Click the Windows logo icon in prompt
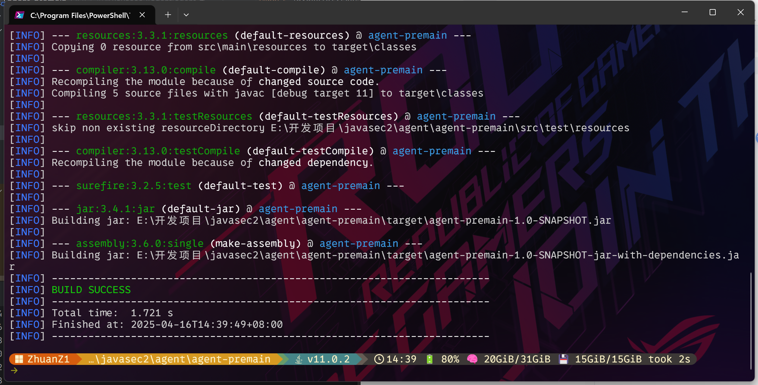The width and height of the screenshot is (758, 385). point(19,359)
